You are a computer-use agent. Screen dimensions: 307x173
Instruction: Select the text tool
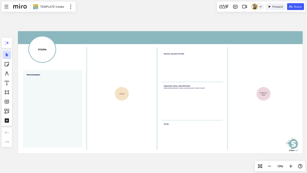[7, 83]
